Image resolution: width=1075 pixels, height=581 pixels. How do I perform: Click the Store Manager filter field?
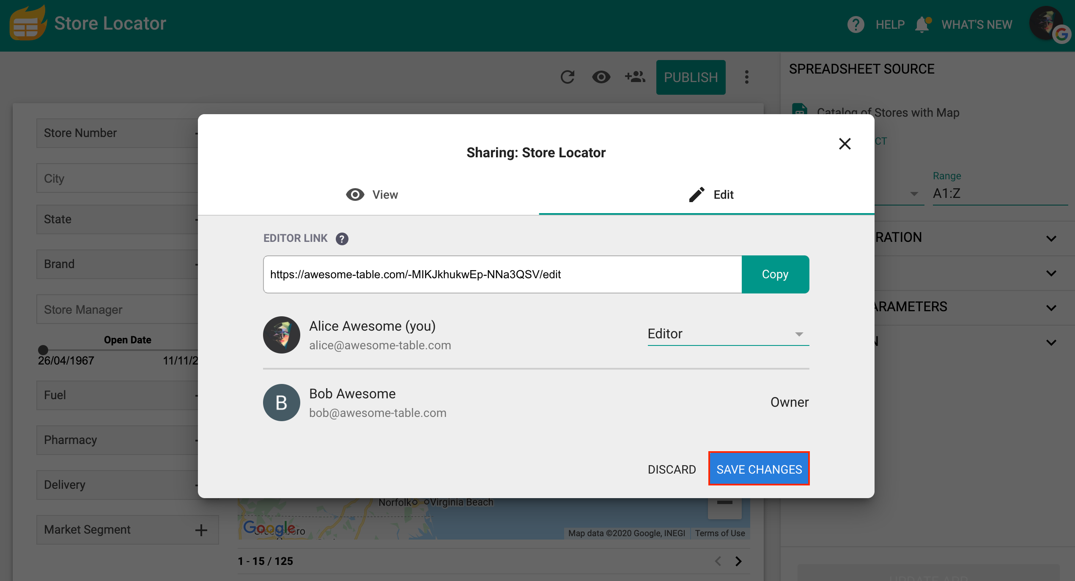click(117, 310)
